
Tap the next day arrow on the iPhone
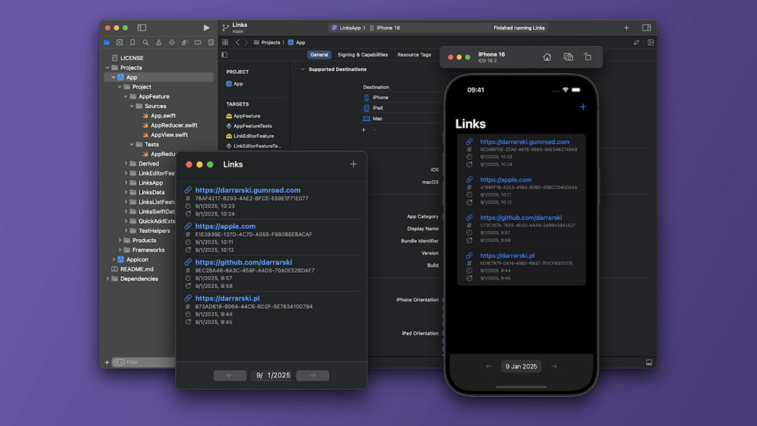point(554,366)
